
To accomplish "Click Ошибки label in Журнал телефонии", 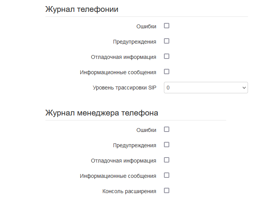I will click(146, 26).
